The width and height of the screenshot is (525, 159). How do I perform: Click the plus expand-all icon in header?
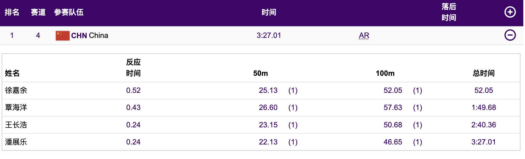click(510, 12)
